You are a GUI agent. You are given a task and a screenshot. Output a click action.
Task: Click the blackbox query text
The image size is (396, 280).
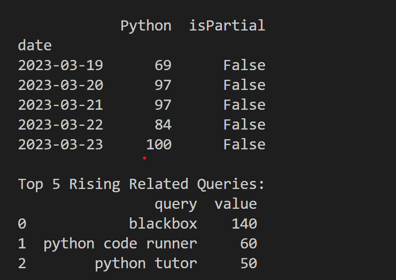[163, 224]
